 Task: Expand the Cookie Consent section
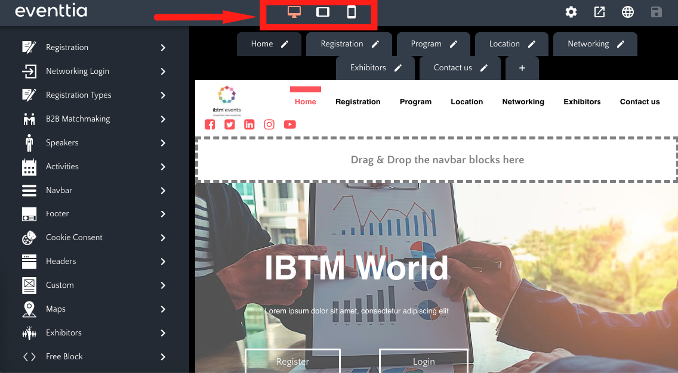(94, 238)
